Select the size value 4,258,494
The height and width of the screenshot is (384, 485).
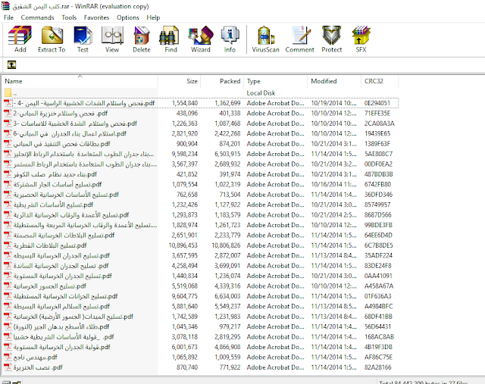click(185, 266)
